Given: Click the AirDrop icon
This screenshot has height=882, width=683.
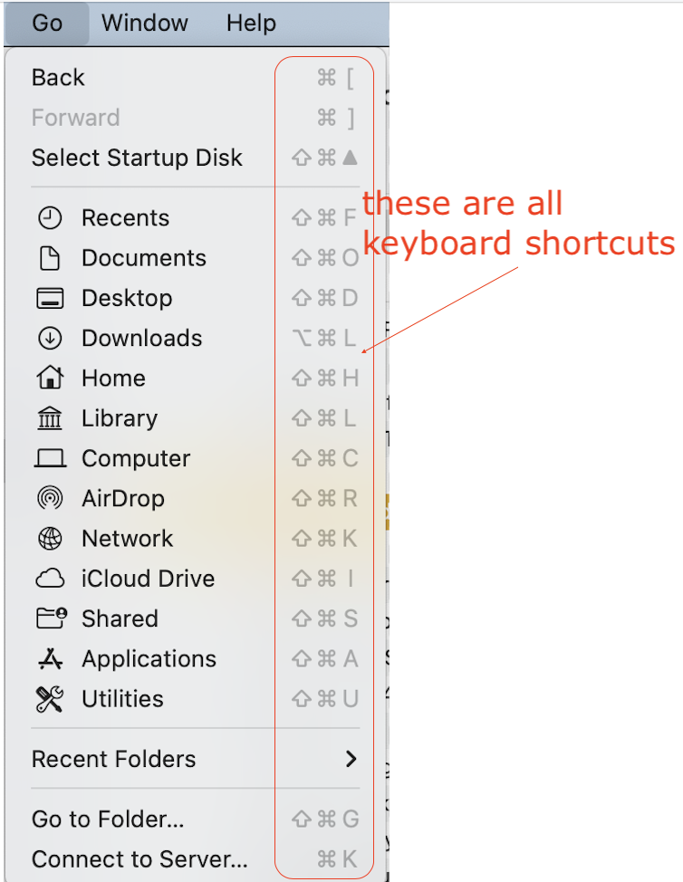Looking at the screenshot, I should [50, 498].
